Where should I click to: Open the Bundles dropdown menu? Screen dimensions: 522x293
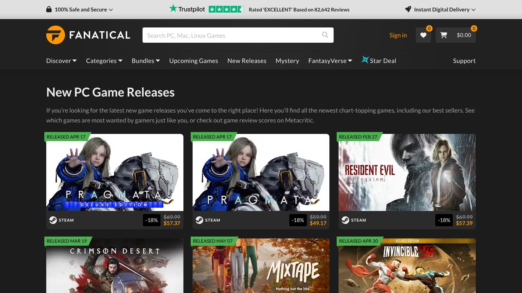pyautogui.click(x=146, y=61)
